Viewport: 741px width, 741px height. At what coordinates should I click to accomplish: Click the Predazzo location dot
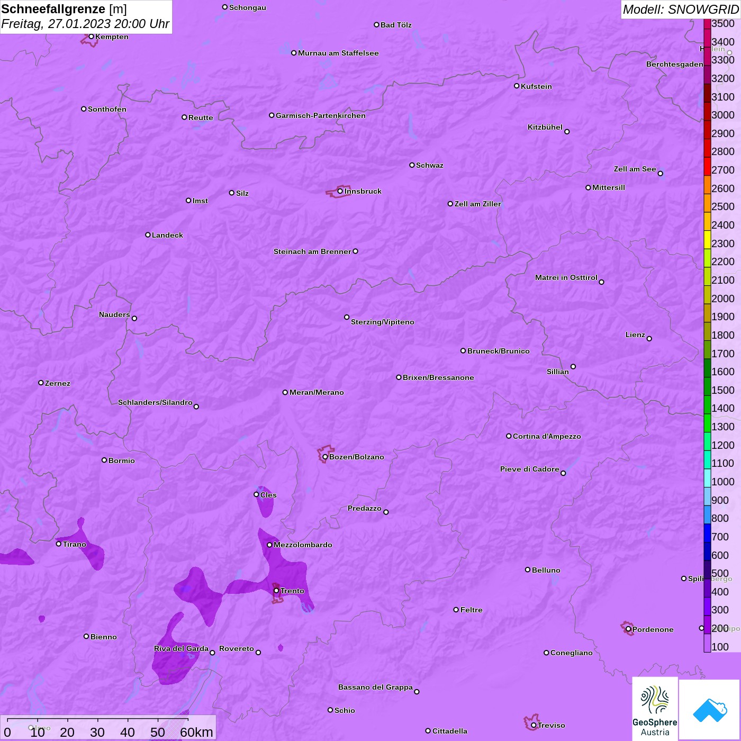tap(386, 512)
